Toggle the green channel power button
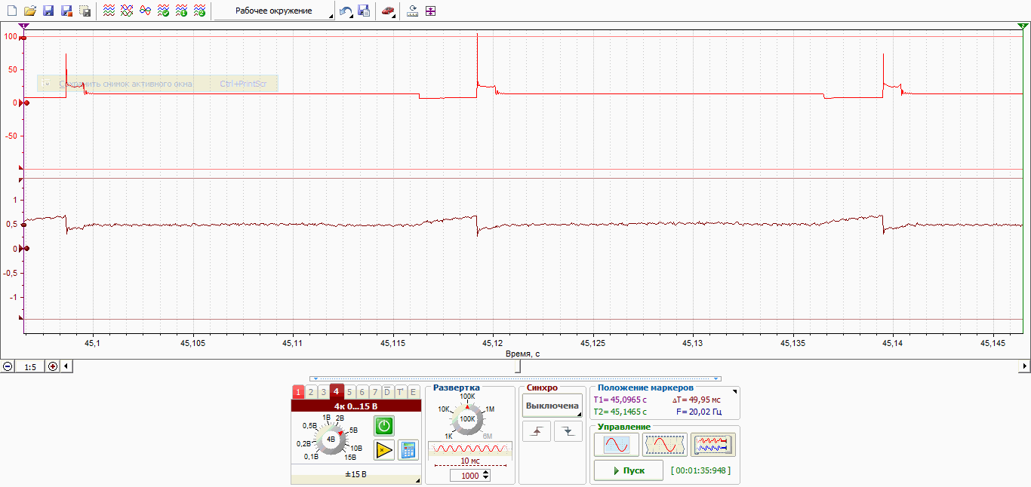 click(x=384, y=426)
